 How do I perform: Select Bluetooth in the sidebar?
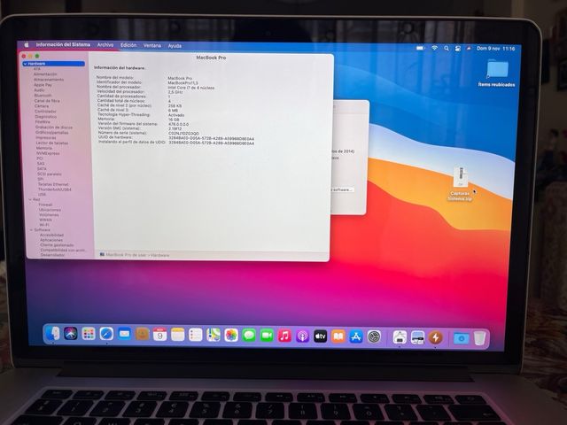(x=43, y=96)
